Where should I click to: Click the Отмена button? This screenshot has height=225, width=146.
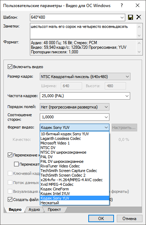(129, 218)
